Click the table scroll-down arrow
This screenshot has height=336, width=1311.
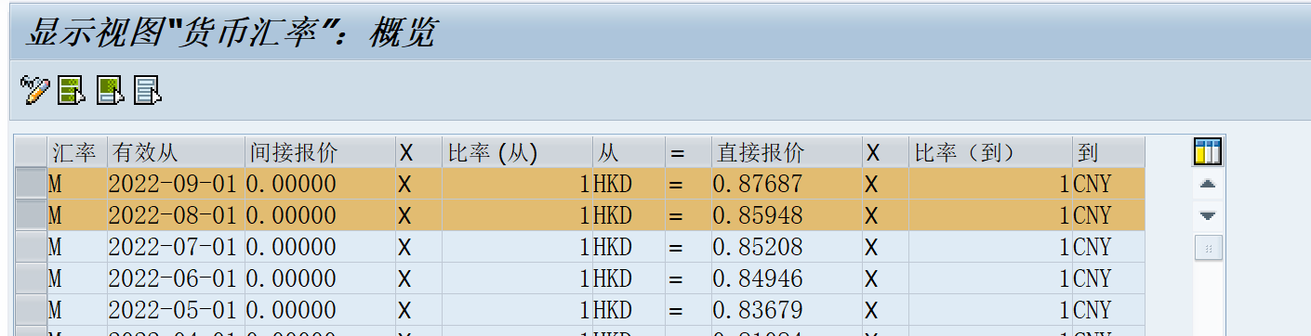tap(1207, 216)
